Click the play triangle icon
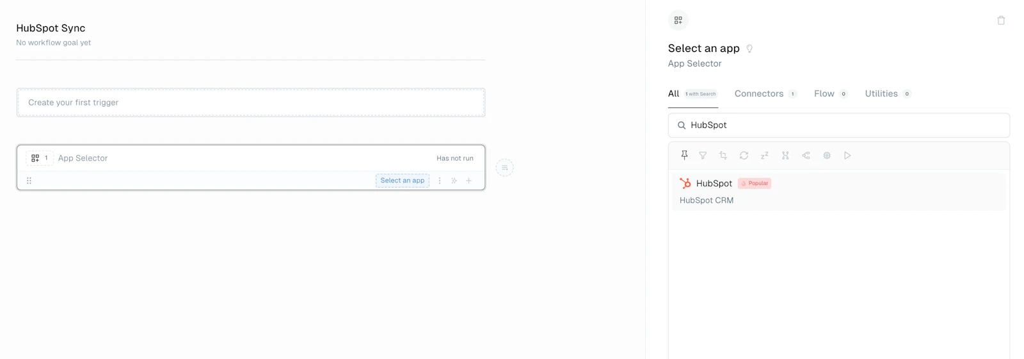Image resolution: width=1024 pixels, height=359 pixels. pos(847,156)
